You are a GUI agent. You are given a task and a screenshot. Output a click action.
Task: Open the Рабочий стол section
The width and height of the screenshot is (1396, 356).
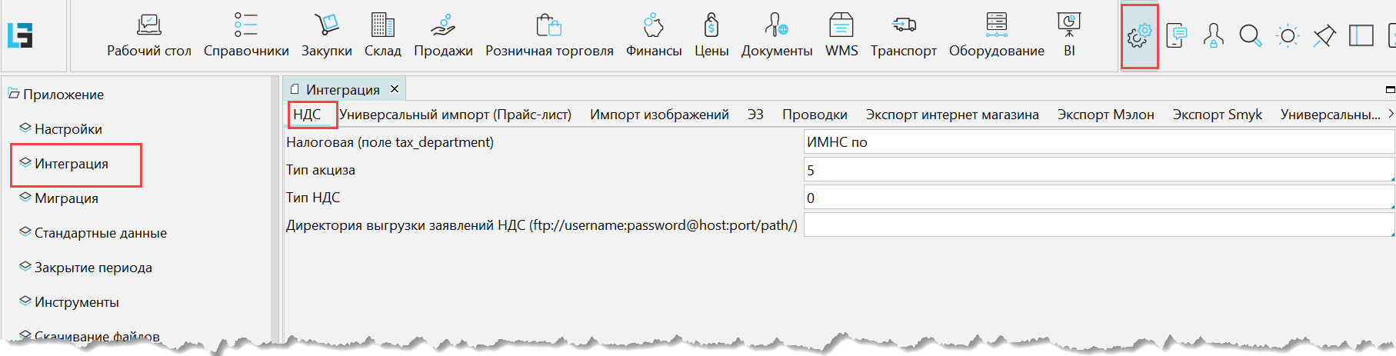[x=148, y=35]
